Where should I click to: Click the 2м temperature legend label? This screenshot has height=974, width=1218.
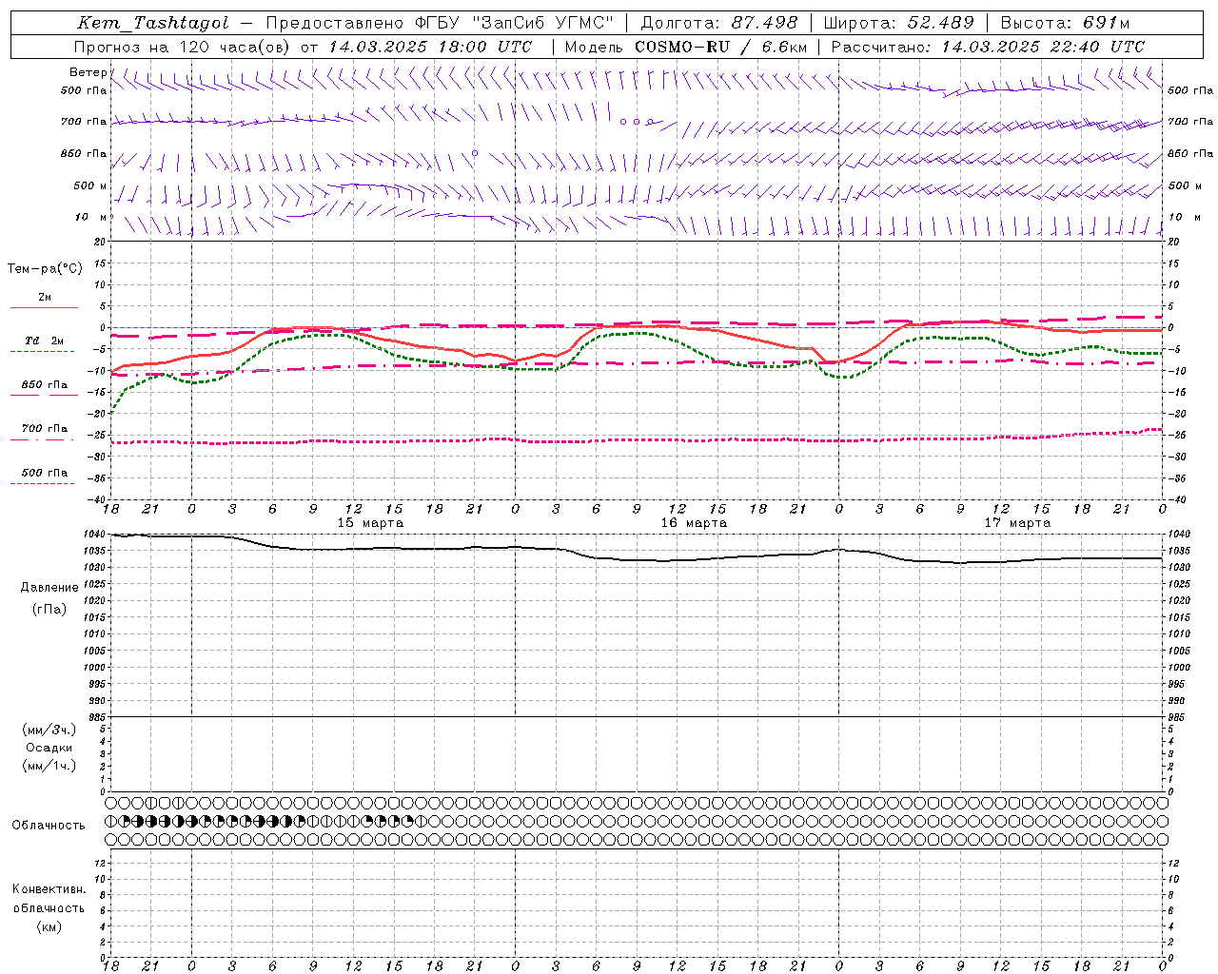pos(45,298)
